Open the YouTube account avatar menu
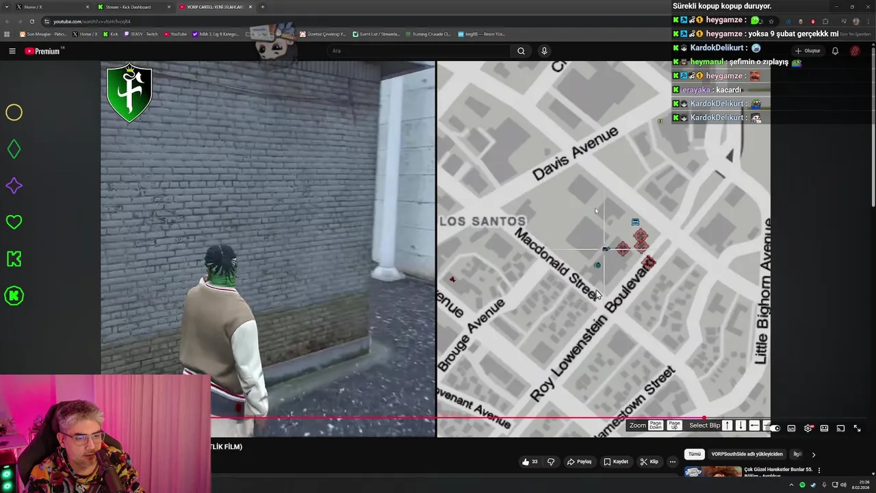The image size is (876, 493). coord(855,51)
